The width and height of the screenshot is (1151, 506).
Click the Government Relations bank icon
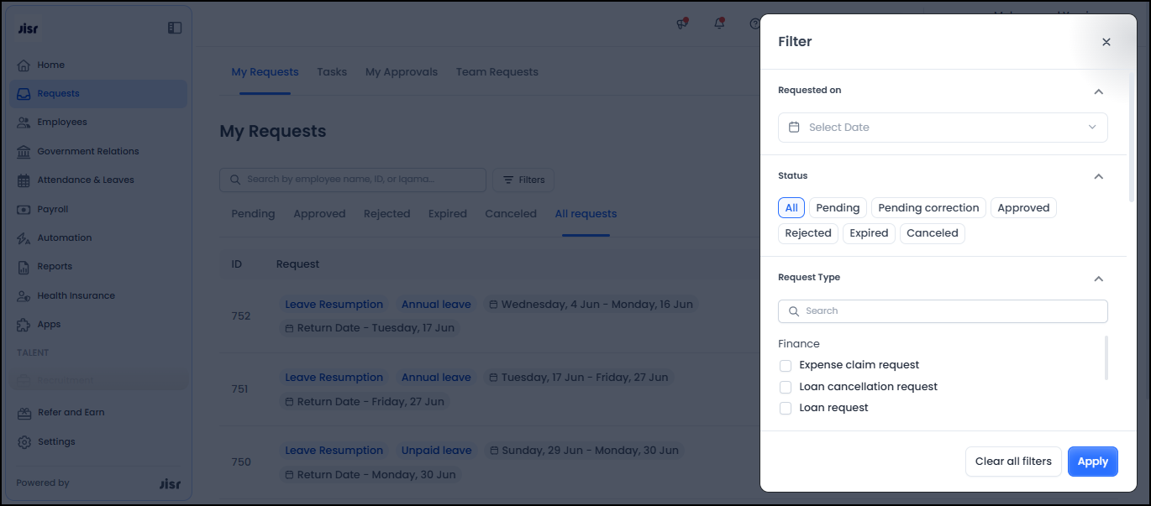pos(24,152)
